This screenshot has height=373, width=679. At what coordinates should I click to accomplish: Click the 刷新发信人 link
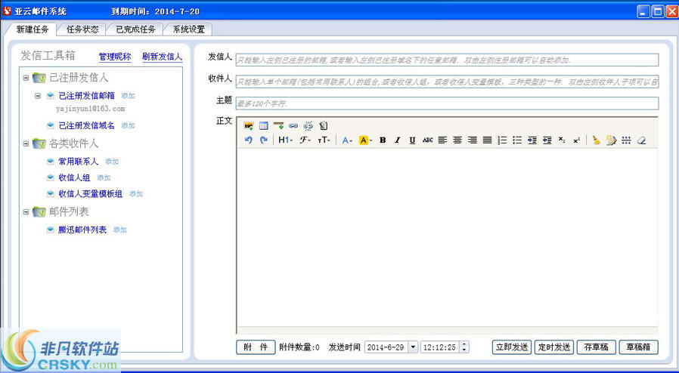(x=163, y=57)
